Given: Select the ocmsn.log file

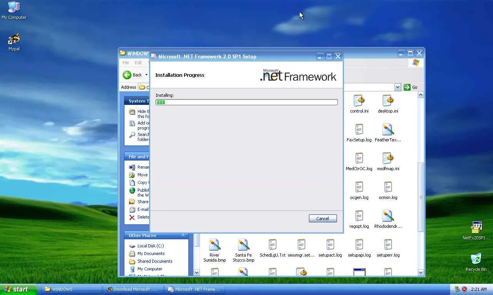Looking at the screenshot, I should 388,191.
